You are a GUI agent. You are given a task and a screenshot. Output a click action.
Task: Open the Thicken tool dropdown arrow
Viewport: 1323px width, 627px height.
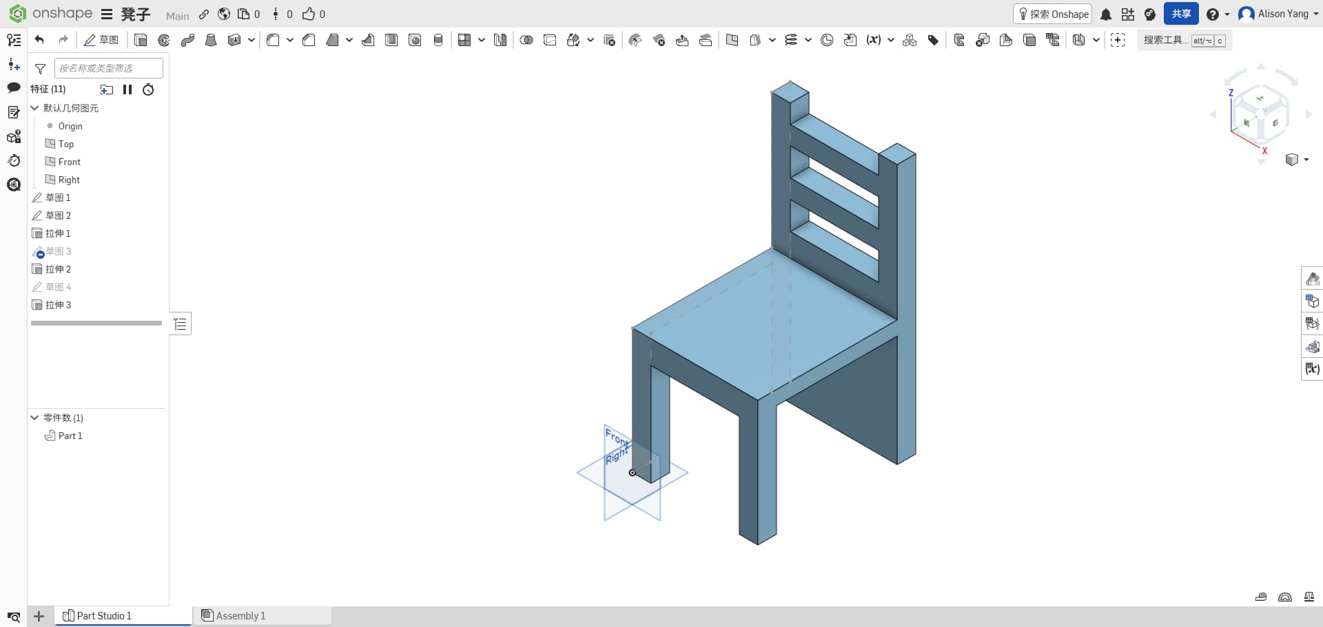pyautogui.click(x=252, y=40)
